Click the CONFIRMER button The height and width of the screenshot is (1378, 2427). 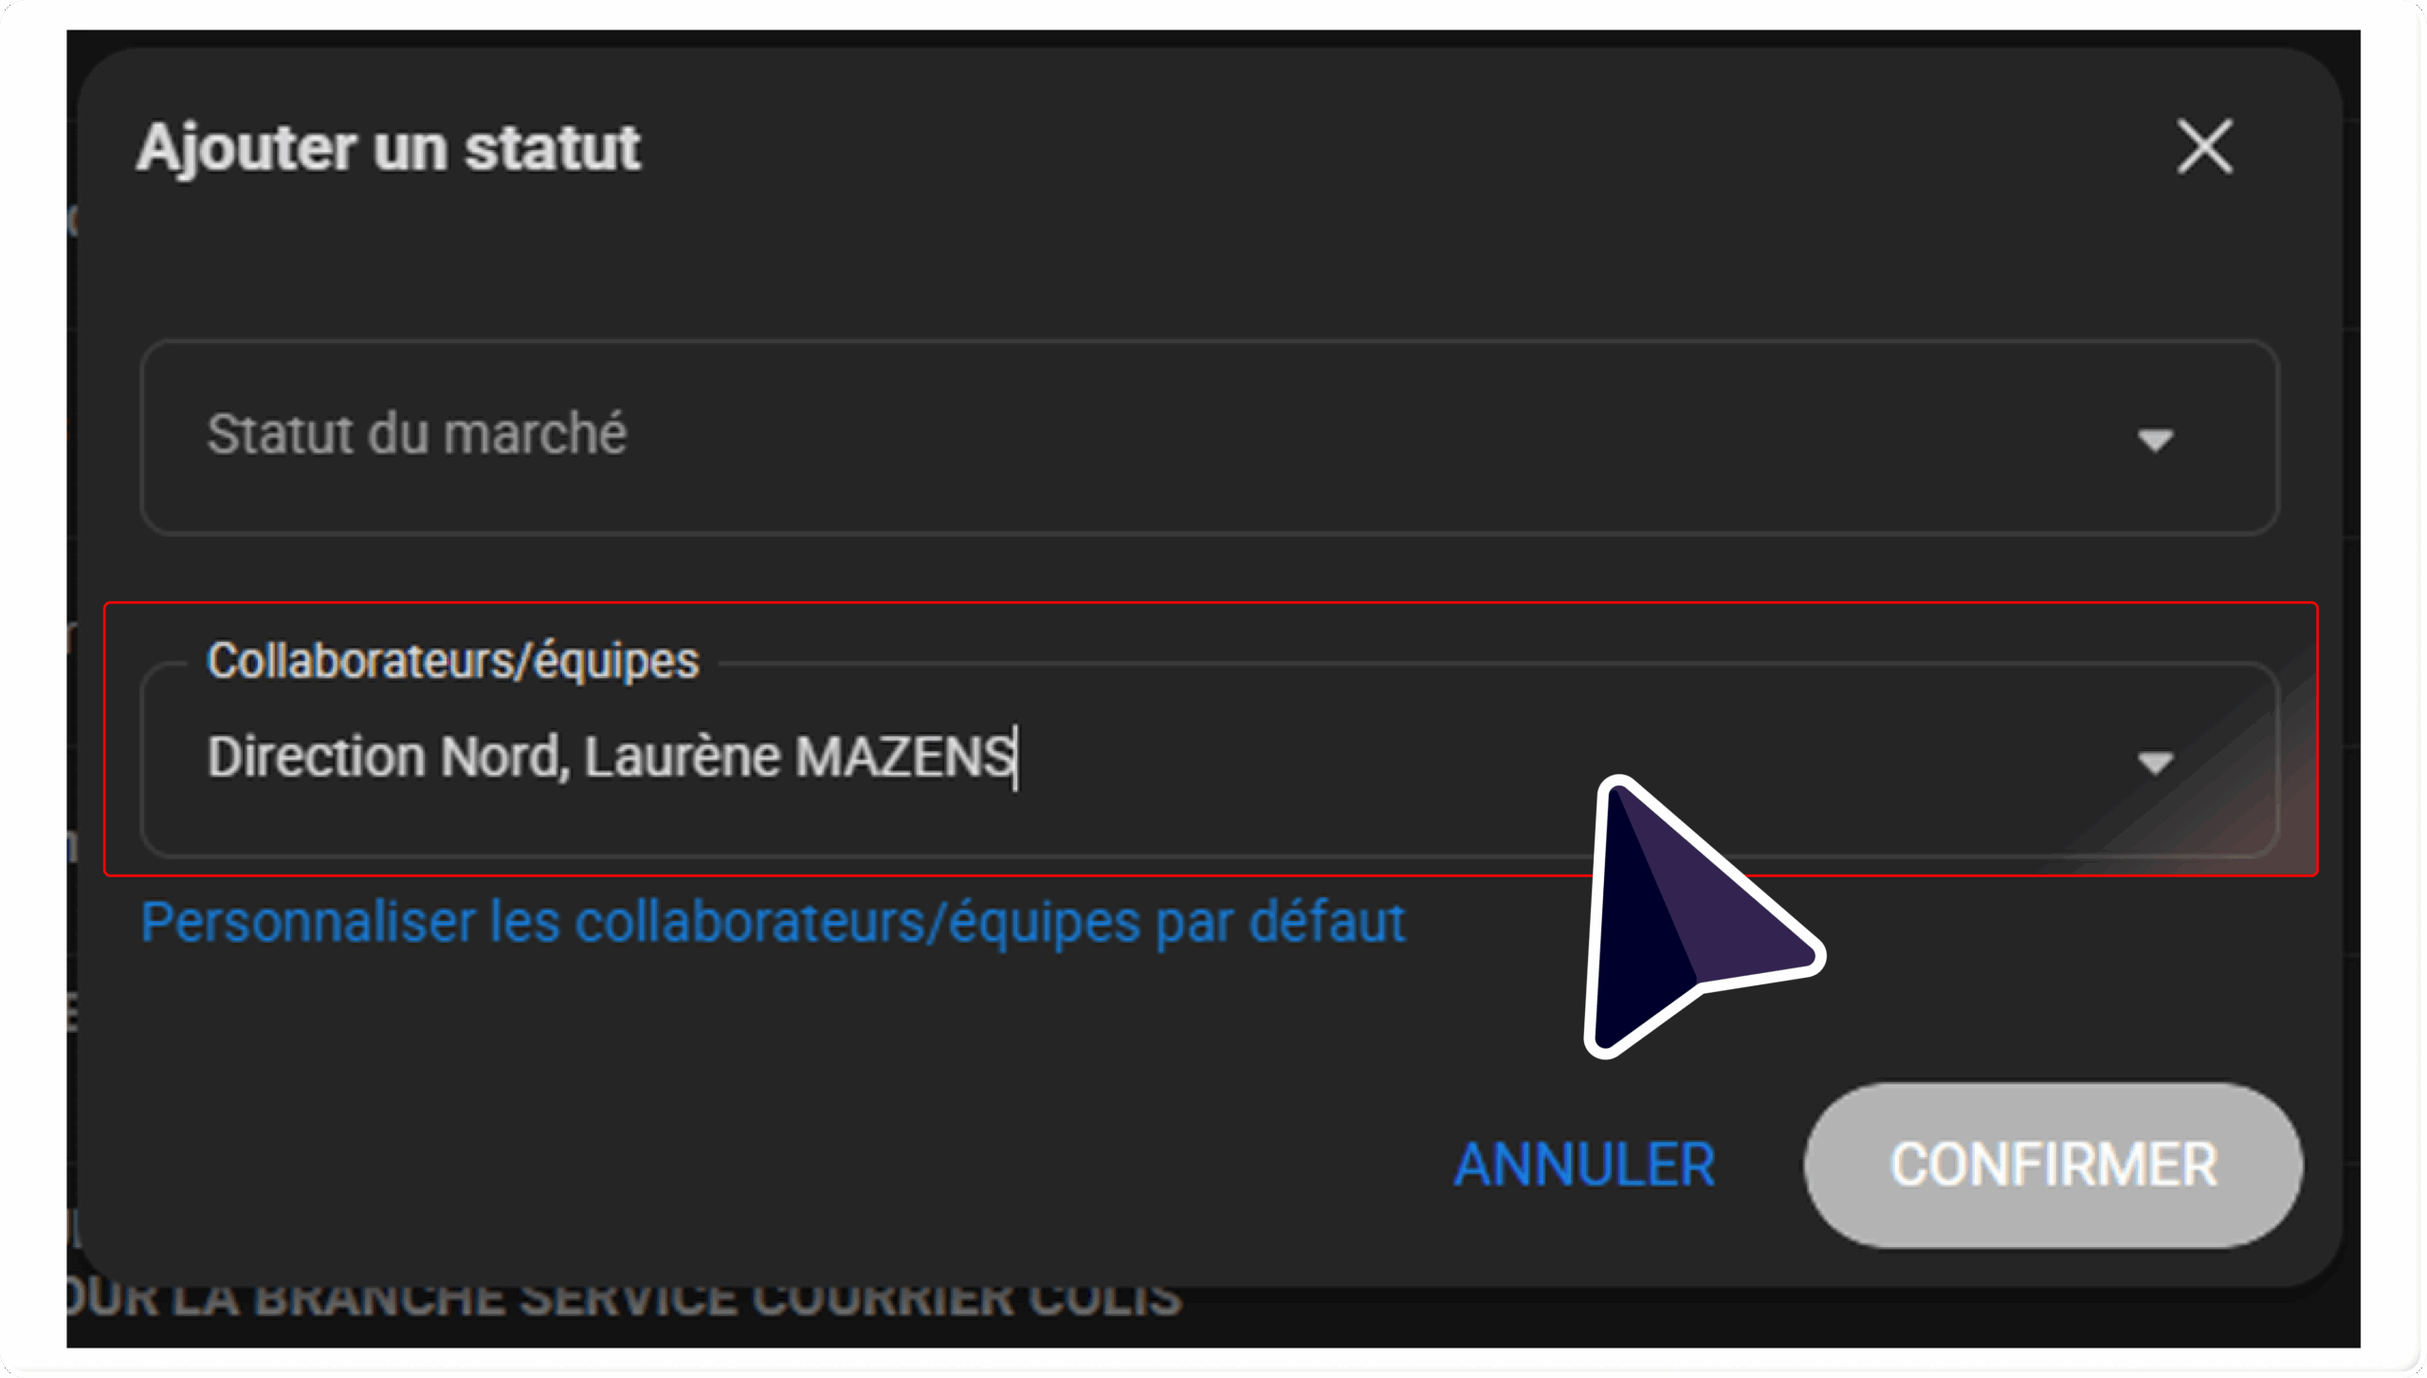click(x=2053, y=1165)
